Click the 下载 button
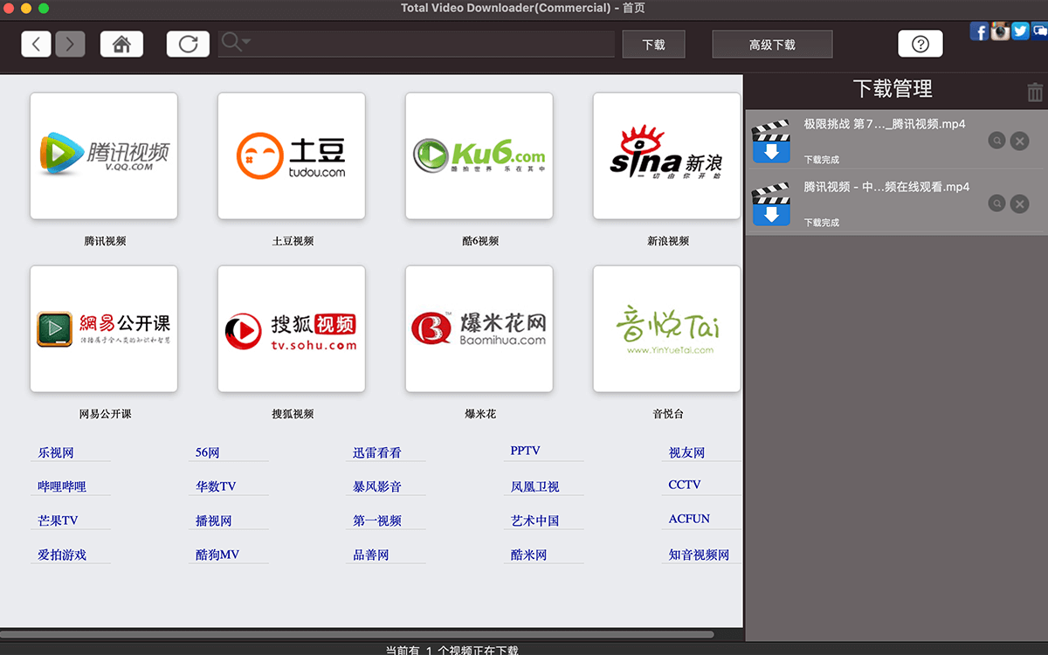1048x655 pixels. click(653, 45)
